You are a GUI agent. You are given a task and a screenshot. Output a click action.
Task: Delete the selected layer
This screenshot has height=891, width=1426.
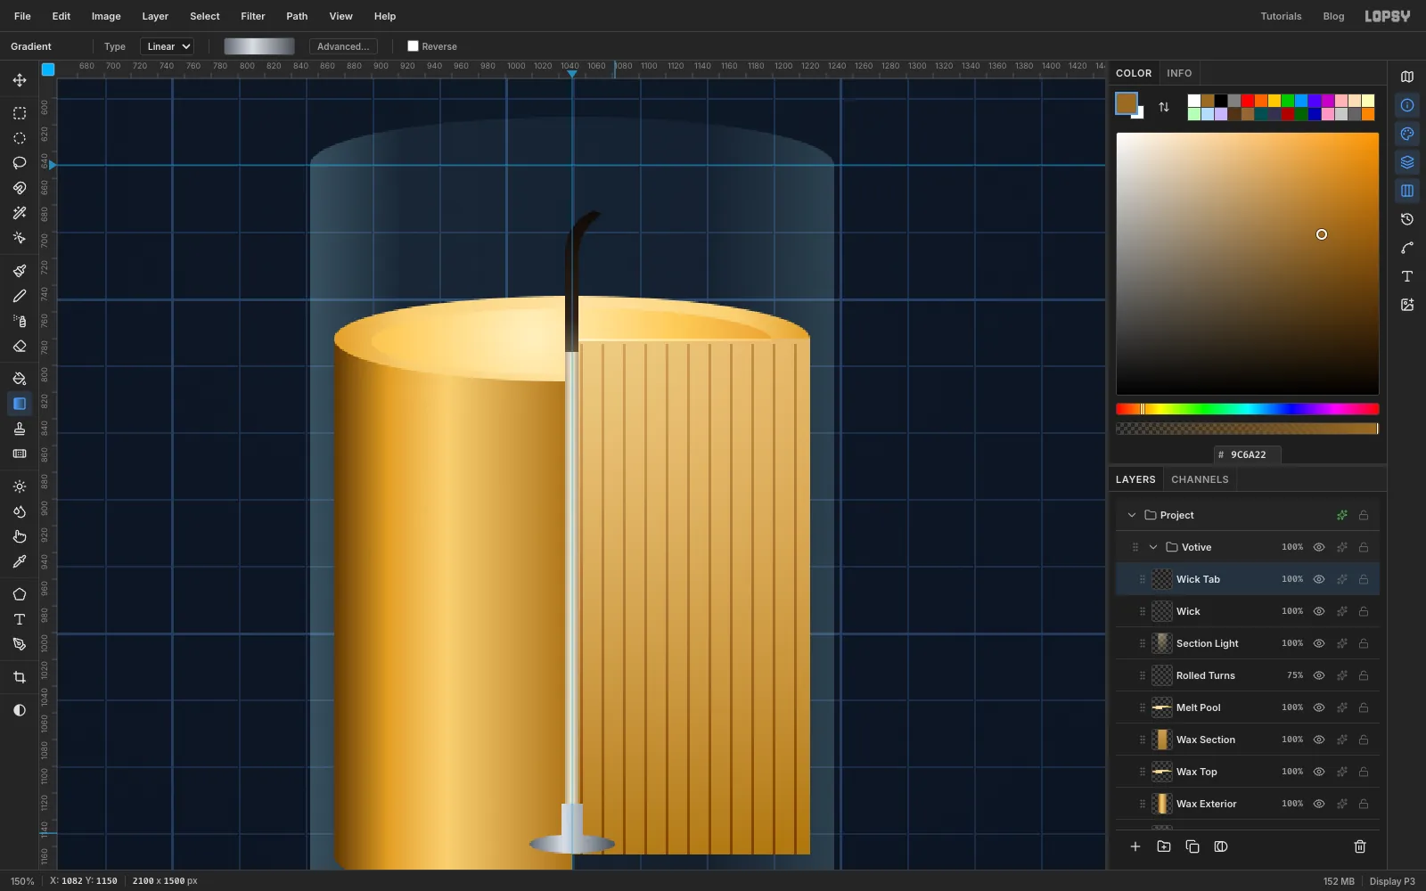point(1360,846)
